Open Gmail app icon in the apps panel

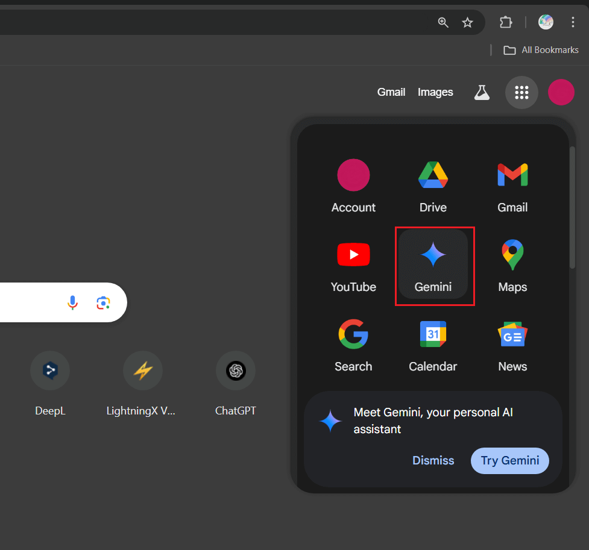512,187
